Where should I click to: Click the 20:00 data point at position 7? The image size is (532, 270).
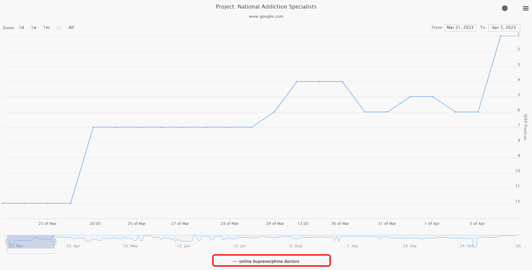tap(93, 127)
